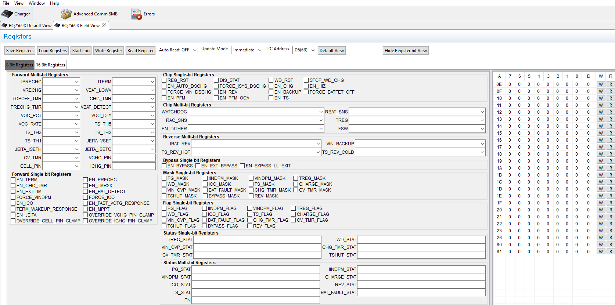Open the I2C Address dropdown
Screen dimensions: 615x305
click(x=304, y=50)
